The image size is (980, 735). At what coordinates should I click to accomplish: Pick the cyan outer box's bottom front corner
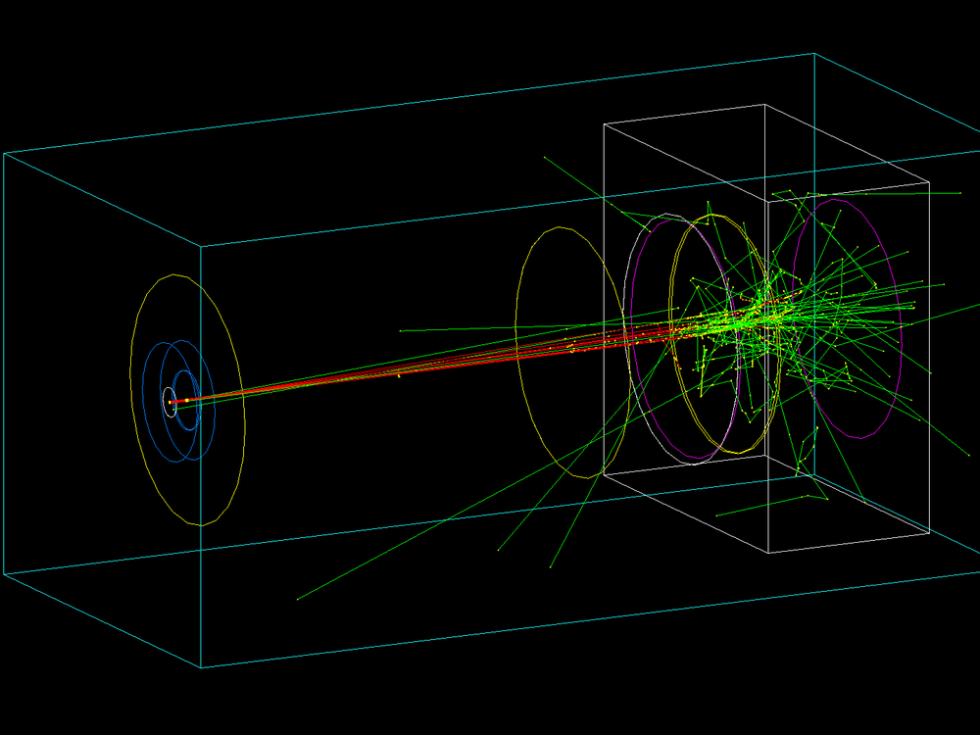pos(201,667)
